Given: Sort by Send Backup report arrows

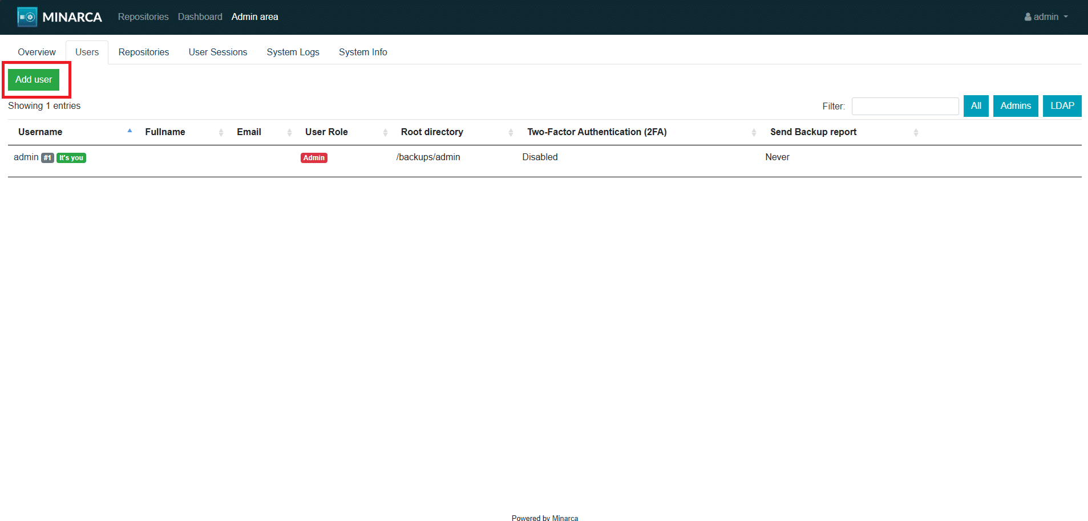Looking at the screenshot, I should point(916,132).
